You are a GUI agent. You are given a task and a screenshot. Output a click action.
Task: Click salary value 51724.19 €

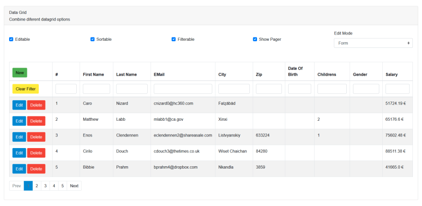coord(396,103)
